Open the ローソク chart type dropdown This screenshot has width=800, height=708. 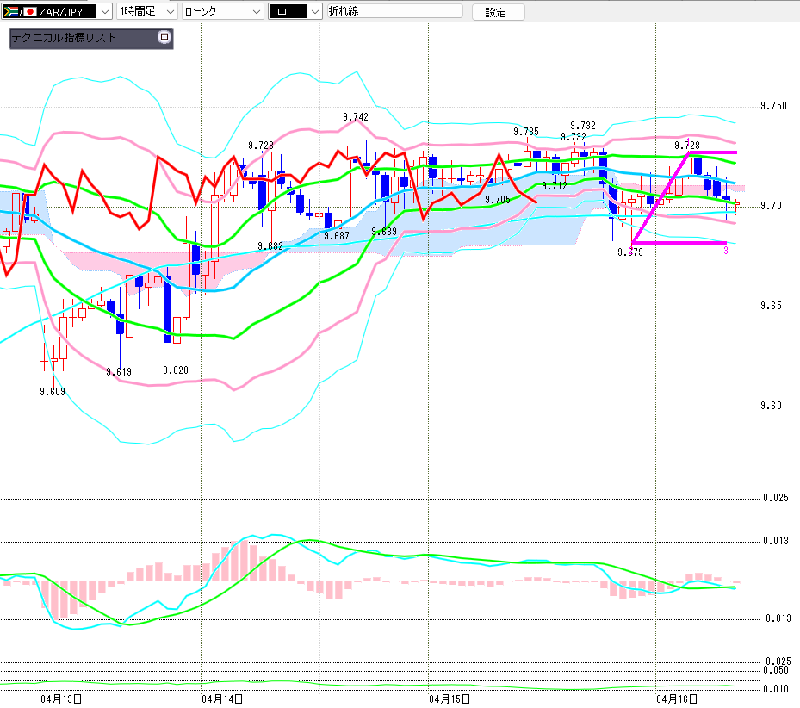pos(256,11)
